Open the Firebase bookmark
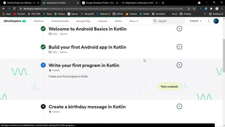Viewport: 225px width, 127px height. click(x=131, y=14)
